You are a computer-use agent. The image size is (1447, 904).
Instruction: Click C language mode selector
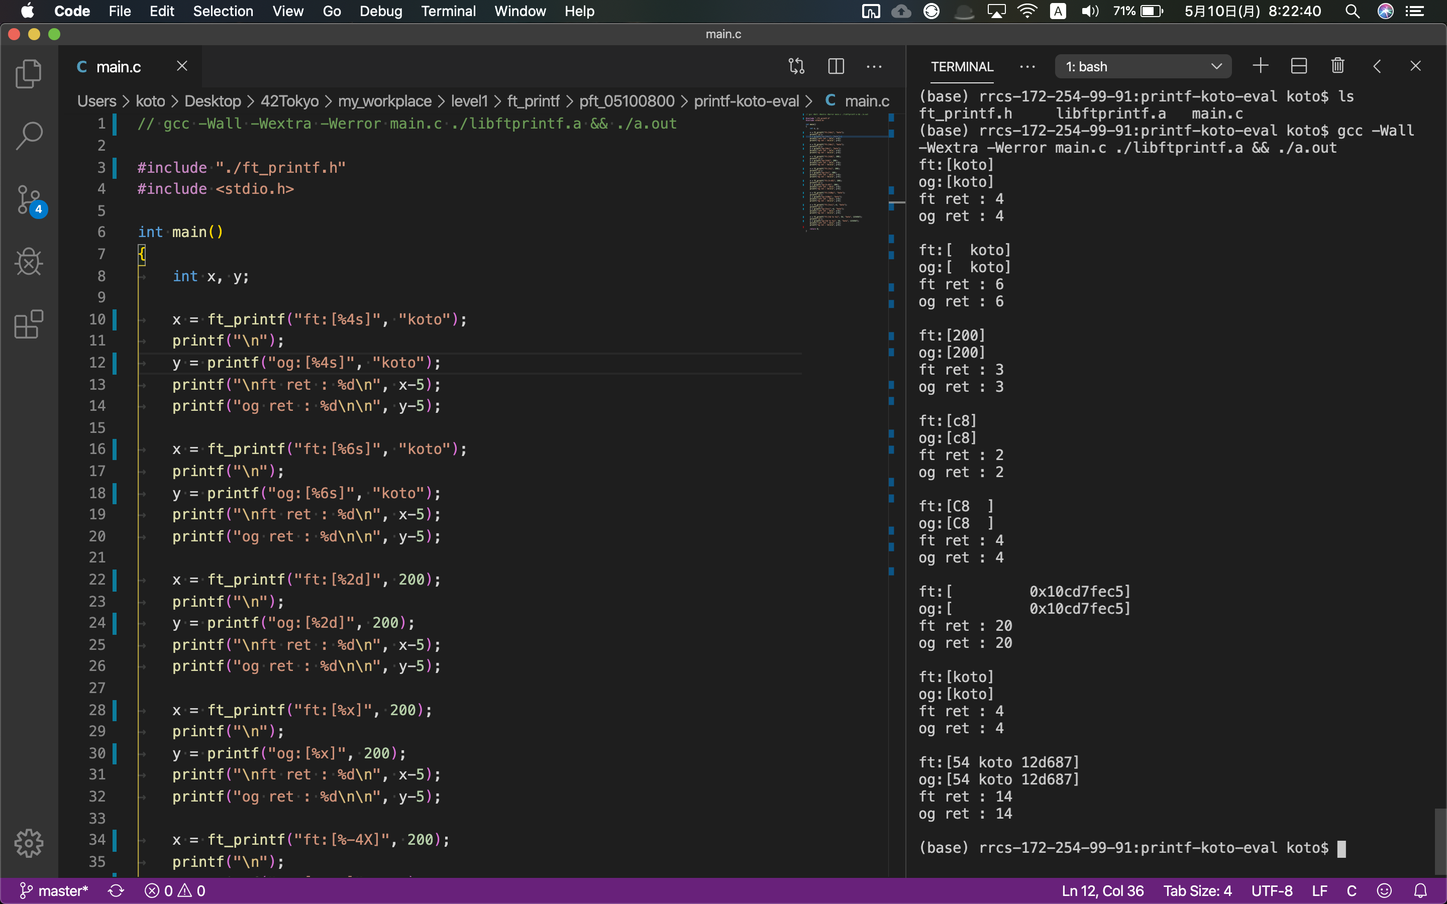pos(1352,891)
